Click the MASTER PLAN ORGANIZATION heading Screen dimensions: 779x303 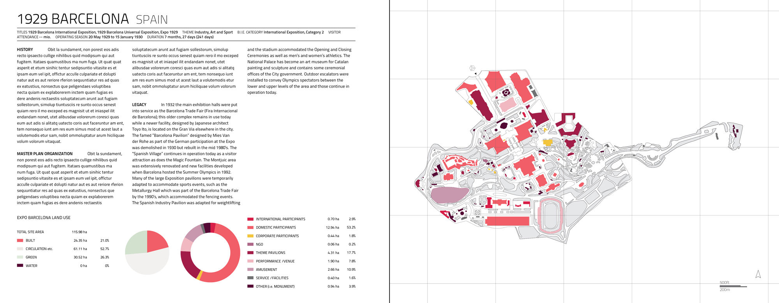[x=45, y=154]
